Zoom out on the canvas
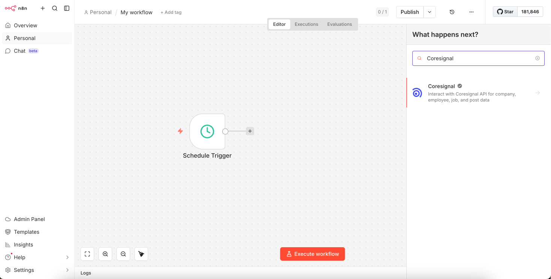The width and height of the screenshot is (551, 279). click(123, 254)
